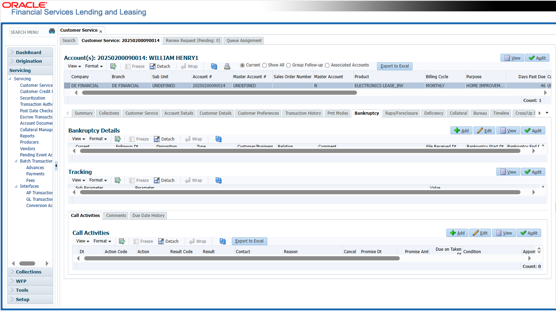The height and width of the screenshot is (311, 556).
Task: Switch to the Account Details tab
Action: pos(179,113)
